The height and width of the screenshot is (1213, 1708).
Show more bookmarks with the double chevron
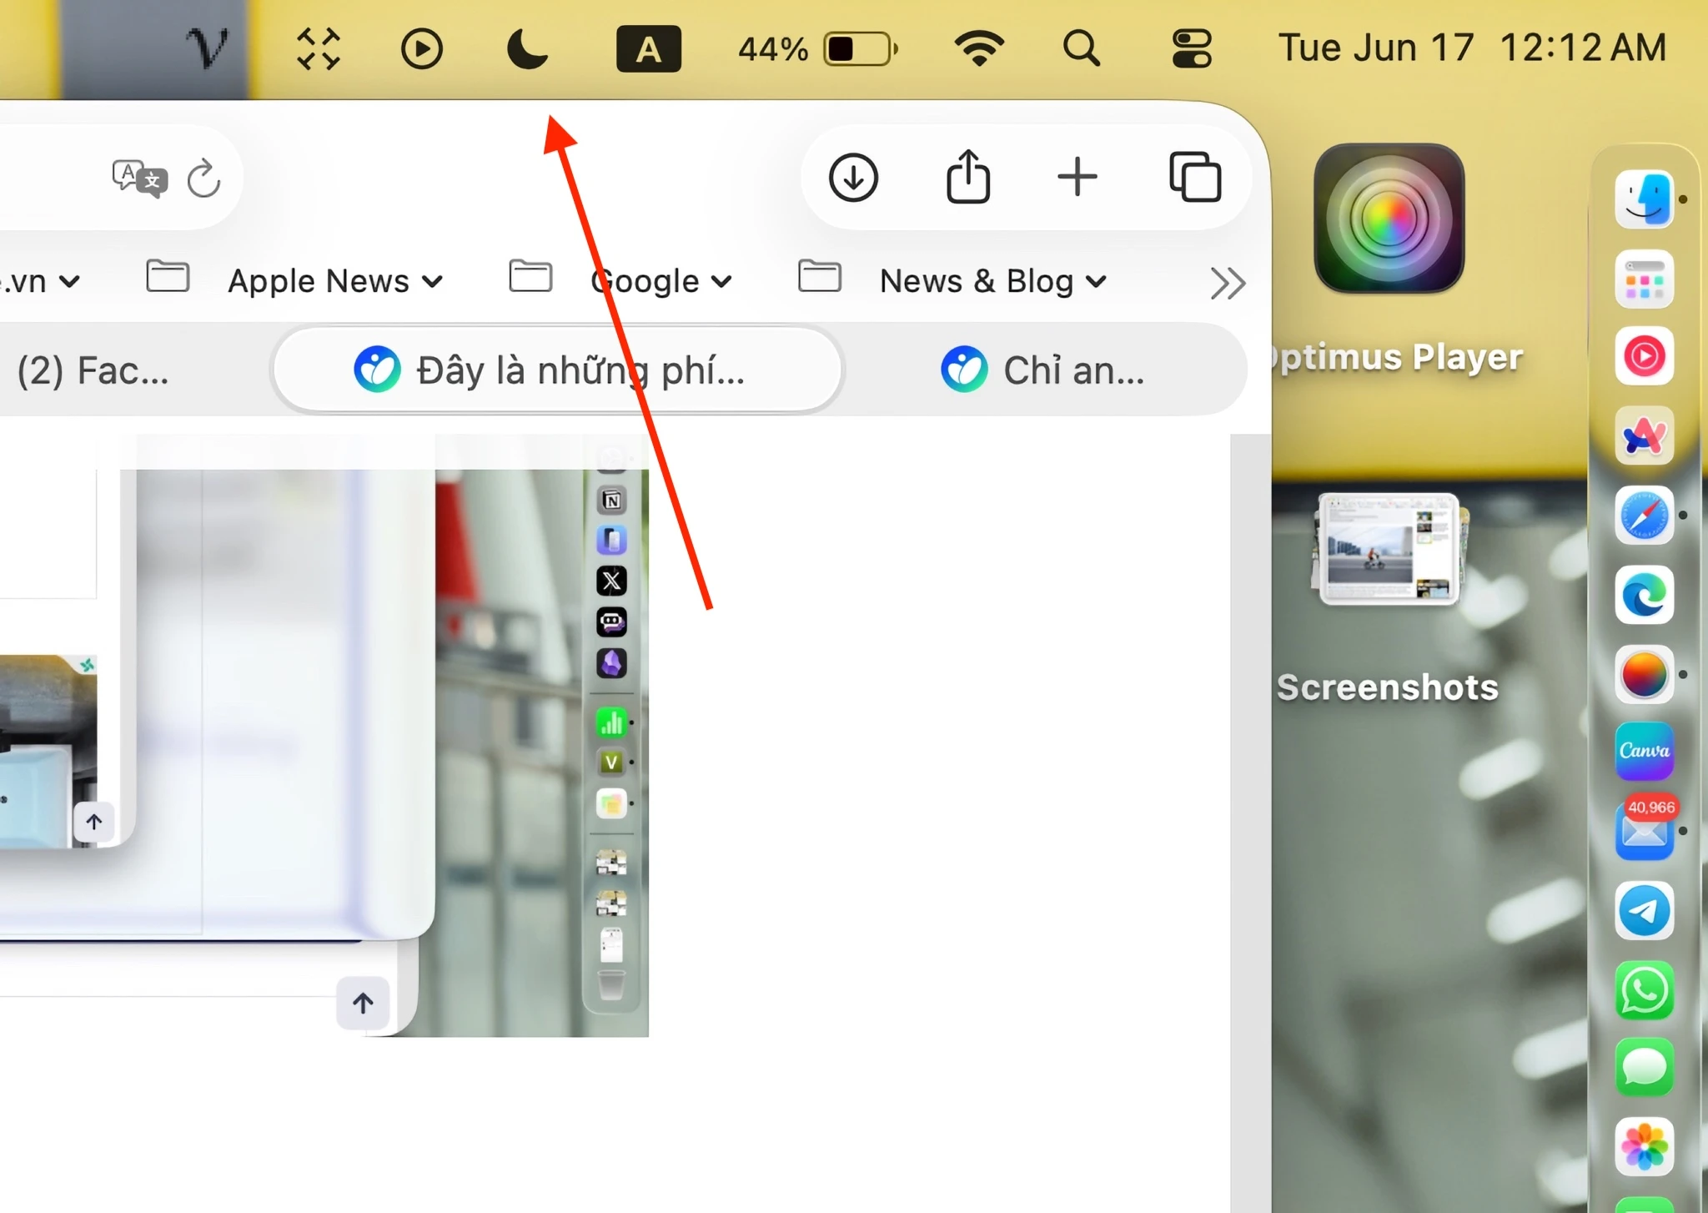click(x=1228, y=284)
